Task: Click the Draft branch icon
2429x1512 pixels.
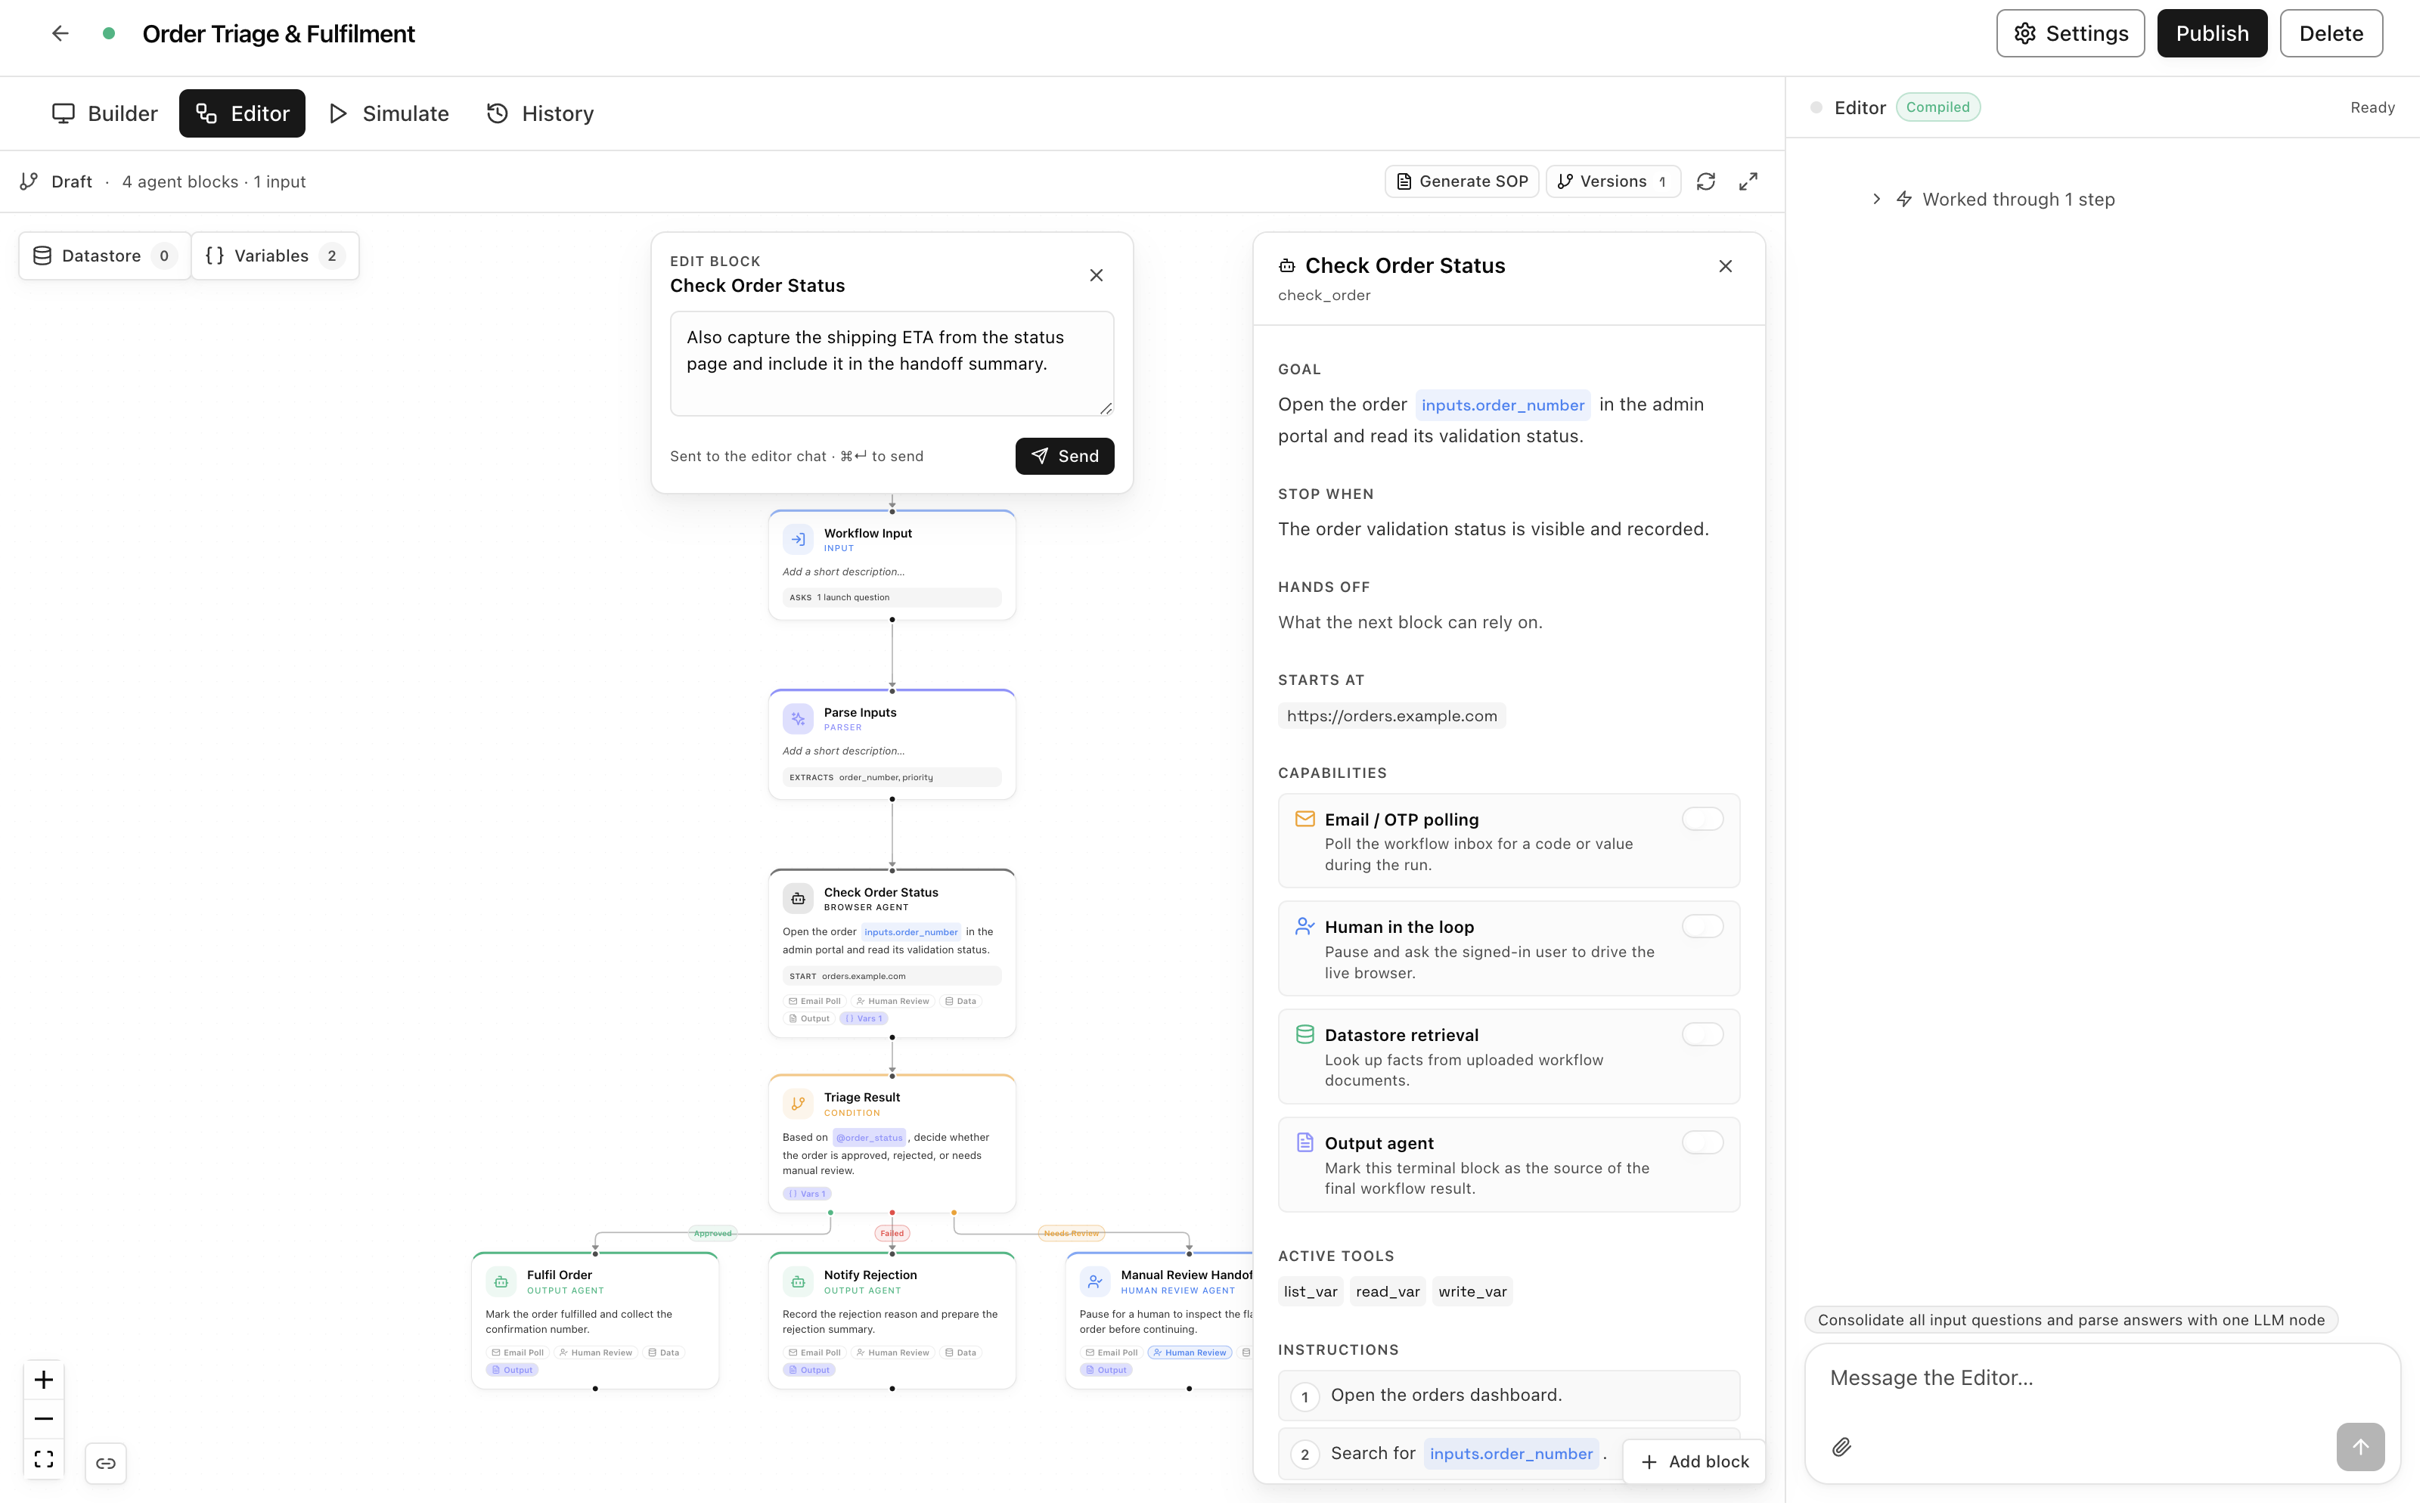Action: [x=29, y=182]
